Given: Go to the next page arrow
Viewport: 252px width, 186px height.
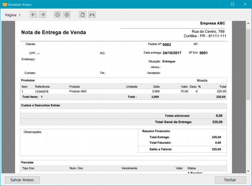Looking at the screenshot, I should (43, 15).
